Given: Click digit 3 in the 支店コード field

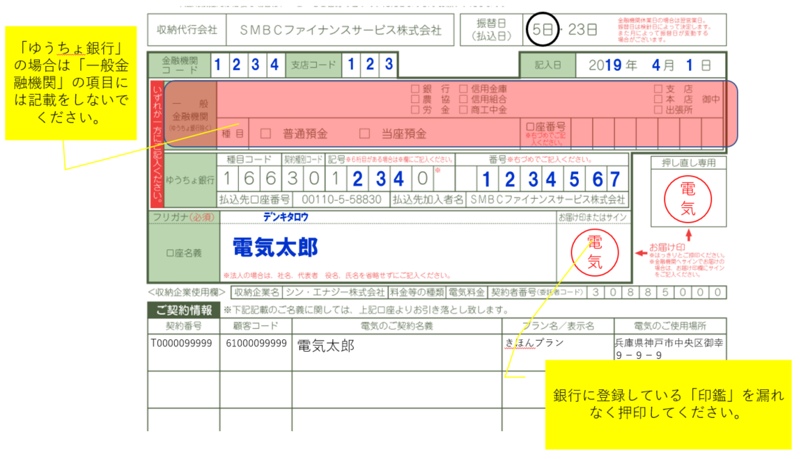Looking at the screenshot, I should tap(389, 64).
